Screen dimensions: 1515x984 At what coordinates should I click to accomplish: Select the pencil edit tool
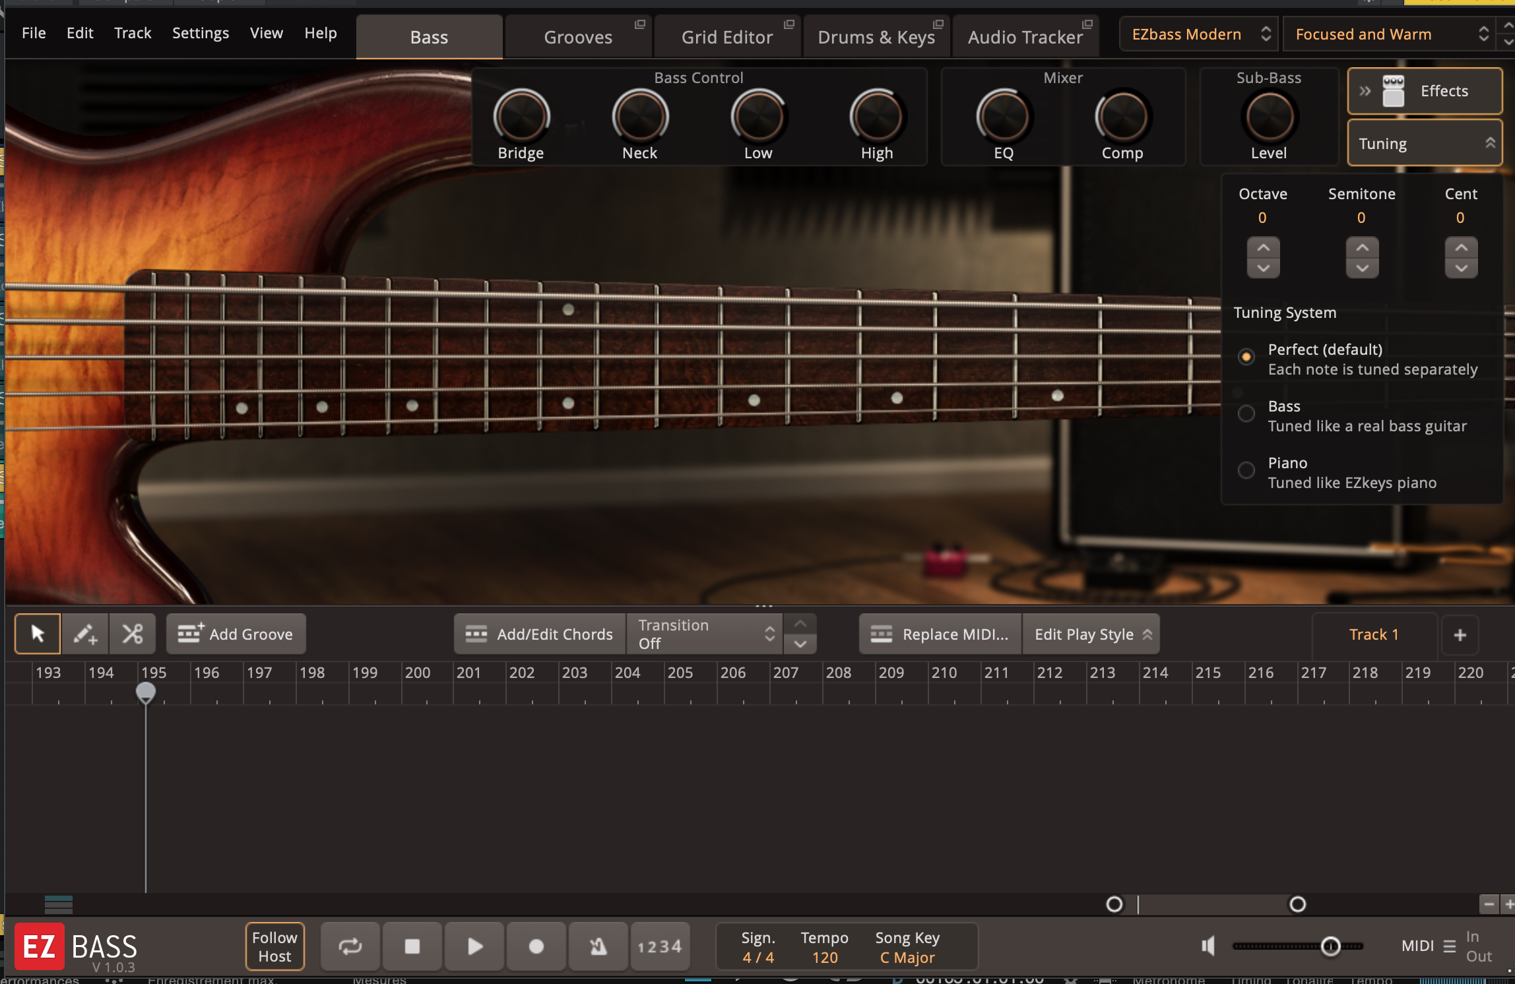(84, 634)
